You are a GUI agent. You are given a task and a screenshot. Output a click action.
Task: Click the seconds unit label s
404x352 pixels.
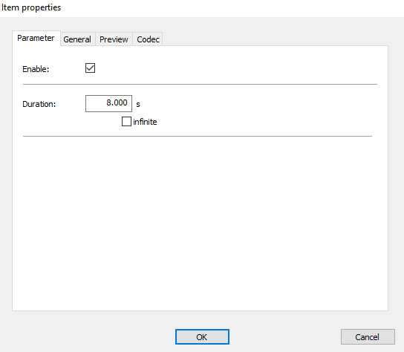pyautogui.click(x=138, y=105)
